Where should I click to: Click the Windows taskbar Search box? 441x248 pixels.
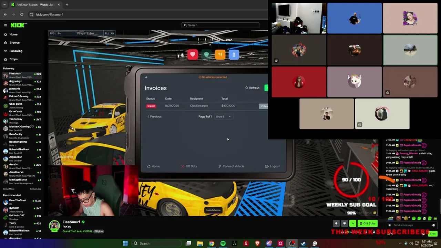156,244
